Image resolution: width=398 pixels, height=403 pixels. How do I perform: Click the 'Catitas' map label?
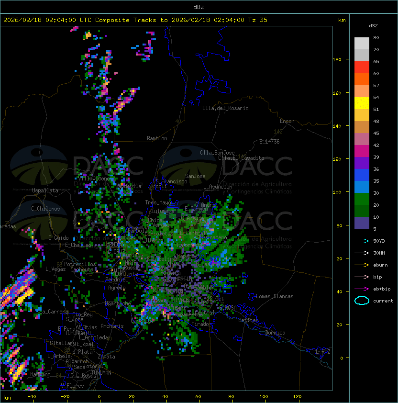(x=248, y=320)
